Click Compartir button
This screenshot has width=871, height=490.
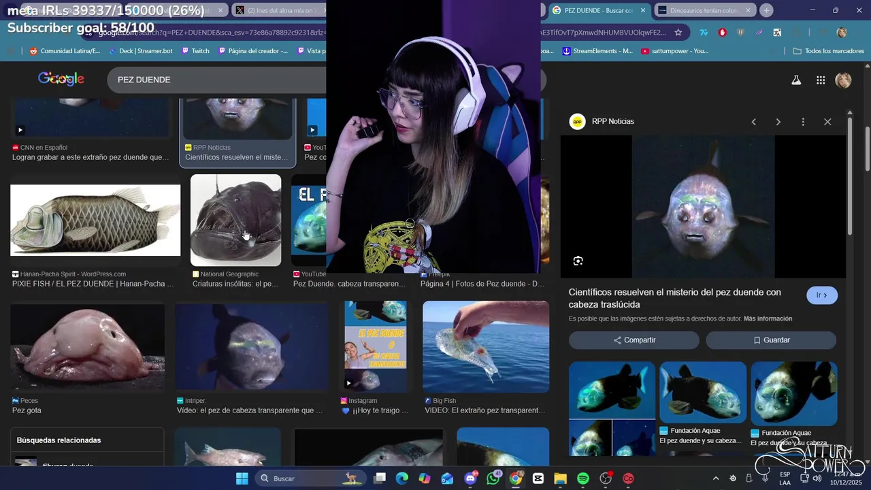click(x=634, y=340)
